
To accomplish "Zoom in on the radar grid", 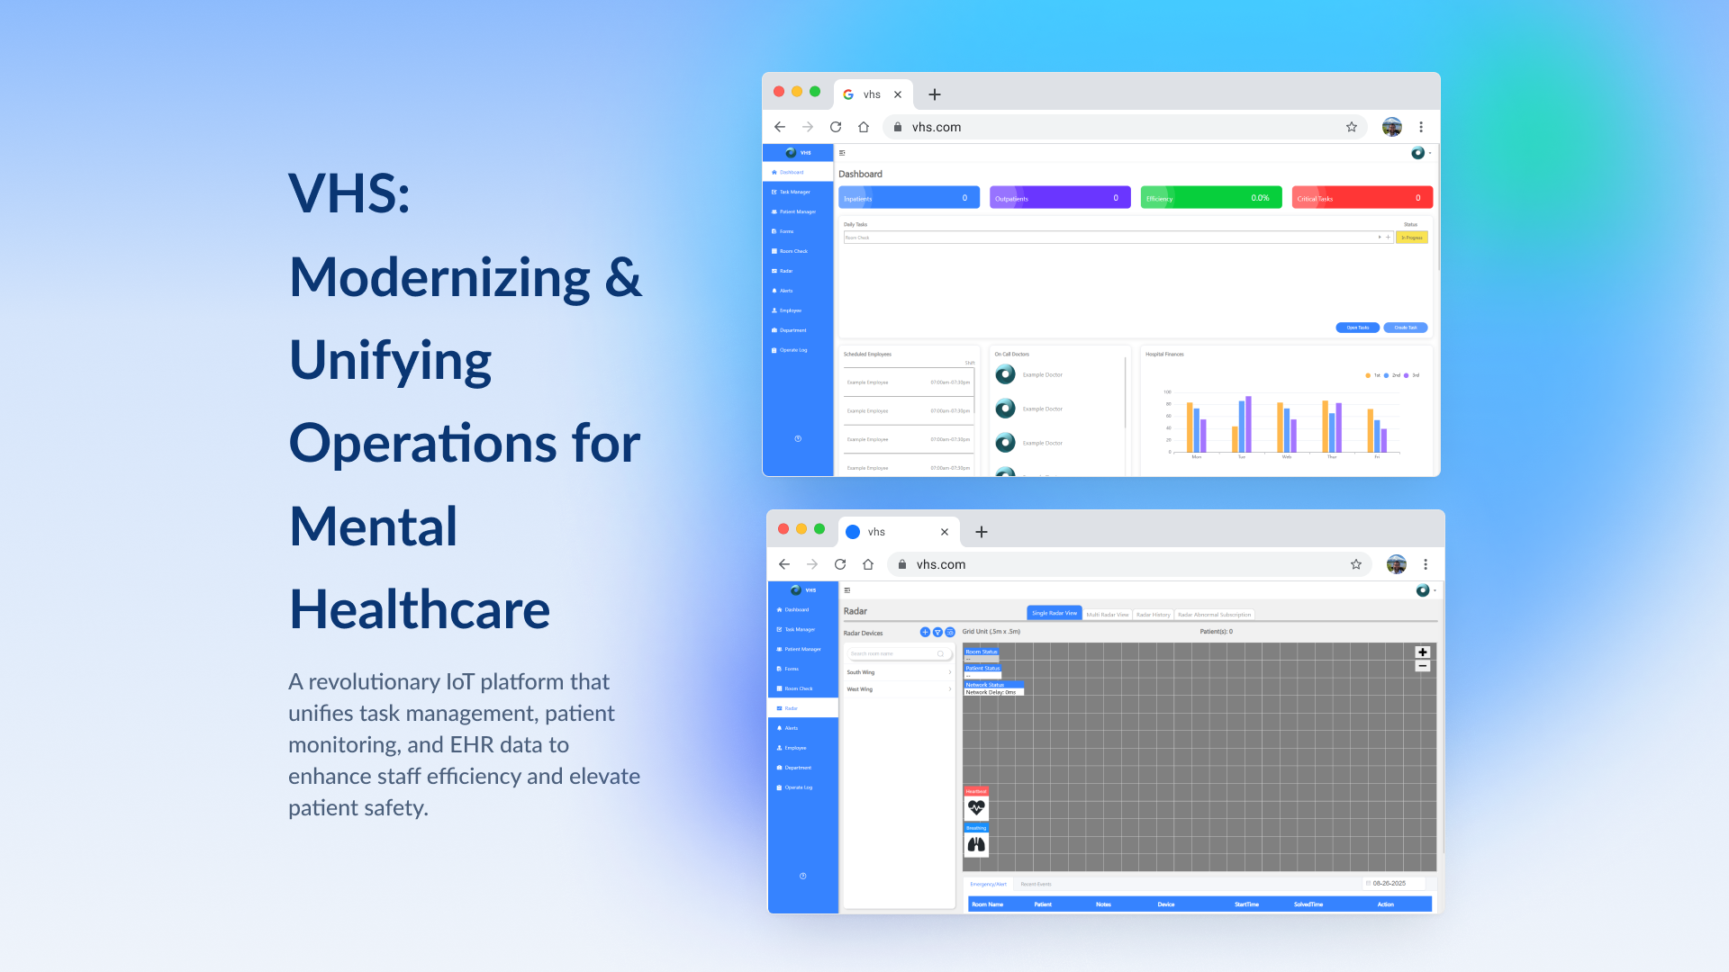I will 1423,652.
